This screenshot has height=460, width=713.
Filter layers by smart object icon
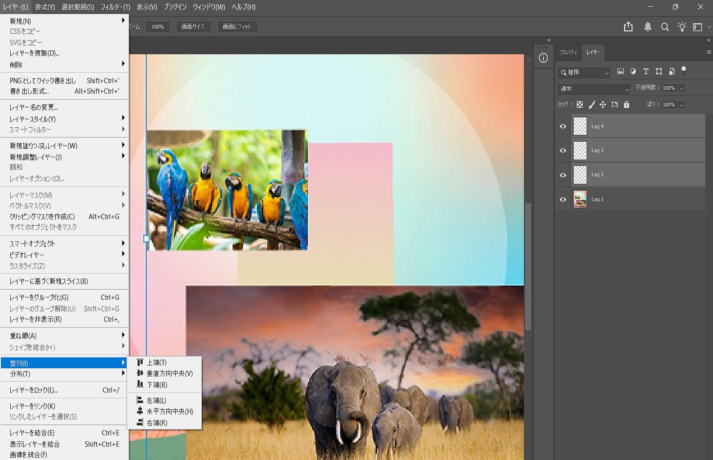point(672,71)
